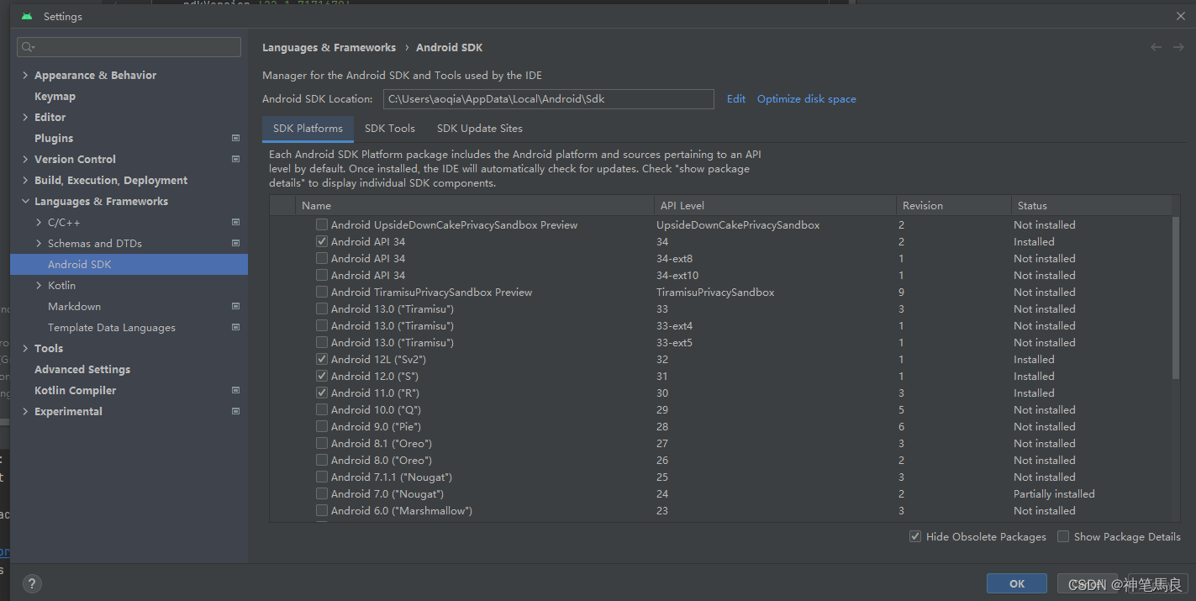Image resolution: width=1196 pixels, height=601 pixels.
Task: Click Edit link next to SDK location
Action: [x=736, y=98]
